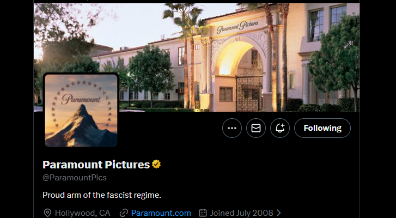
Task: Open the Paramount mountain profile picture
Action: coord(81,111)
